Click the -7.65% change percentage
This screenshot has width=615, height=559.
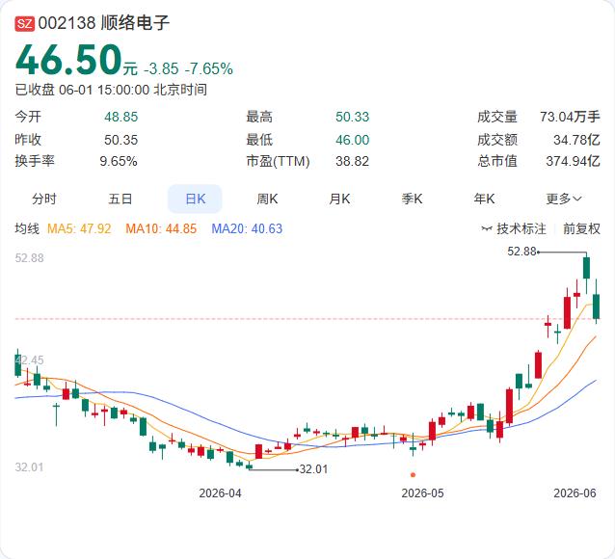[x=208, y=69]
